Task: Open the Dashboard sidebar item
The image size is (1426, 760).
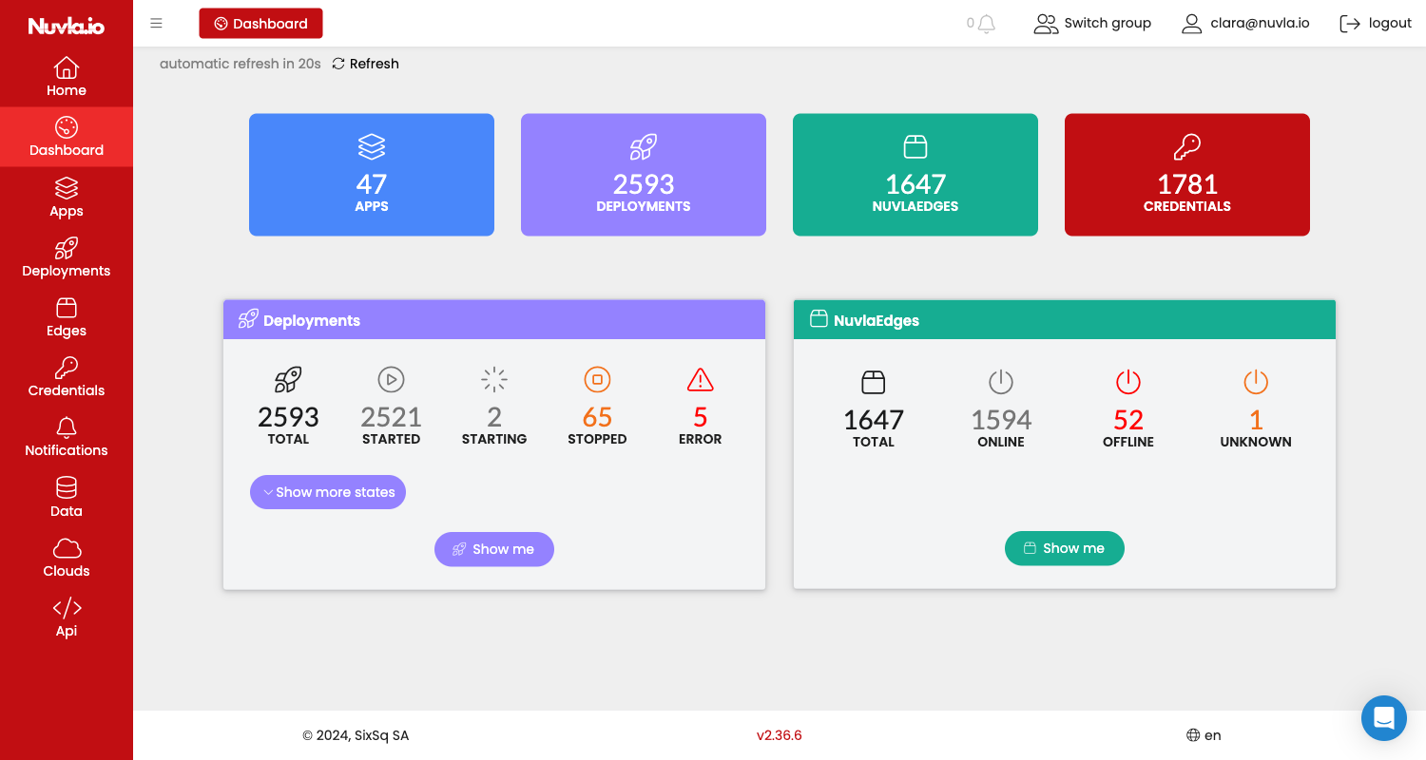Action: [x=67, y=137]
